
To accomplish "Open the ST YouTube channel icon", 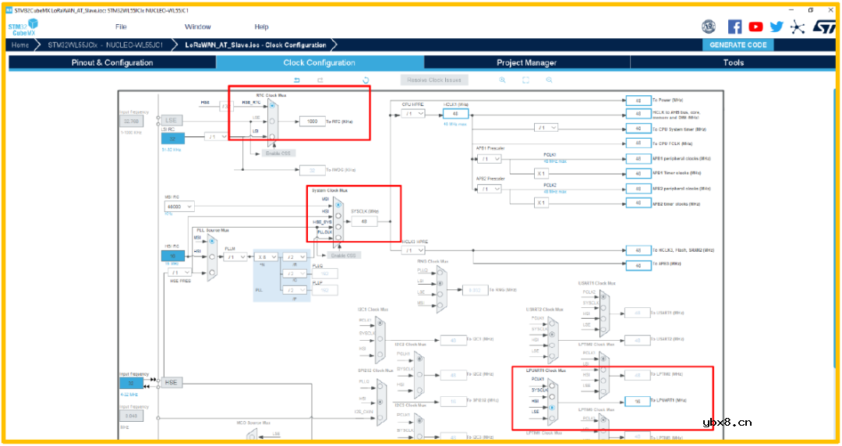I will 755,27.
